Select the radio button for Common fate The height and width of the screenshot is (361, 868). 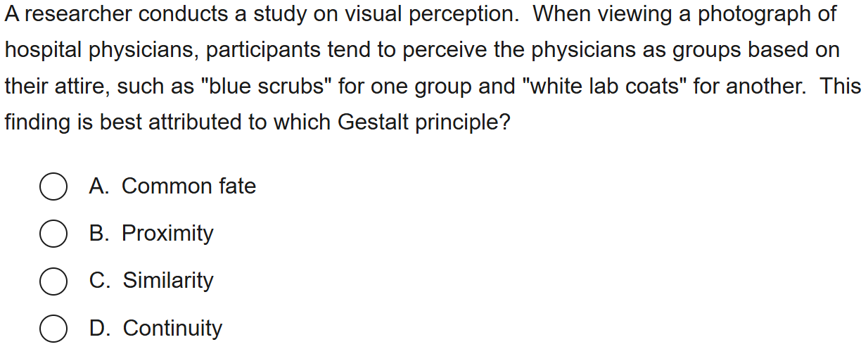point(53,187)
